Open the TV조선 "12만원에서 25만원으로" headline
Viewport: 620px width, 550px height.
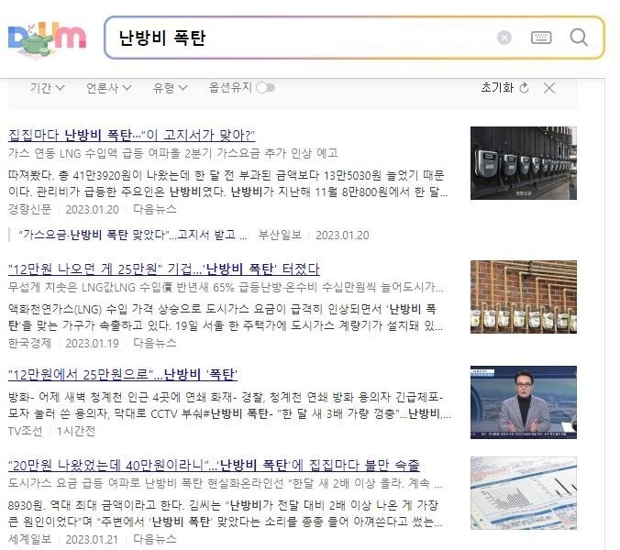coord(123,374)
